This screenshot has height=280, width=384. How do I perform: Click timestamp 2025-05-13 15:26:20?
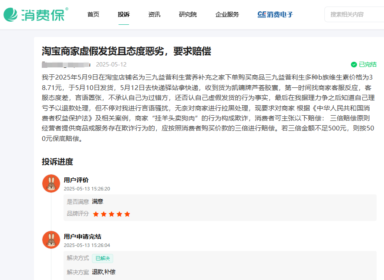(87, 189)
